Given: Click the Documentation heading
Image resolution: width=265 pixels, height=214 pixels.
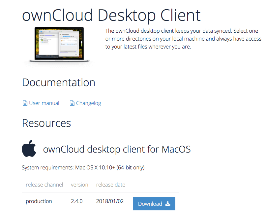Looking at the screenshot, I should pyautogui.click(x=59, y=83).
